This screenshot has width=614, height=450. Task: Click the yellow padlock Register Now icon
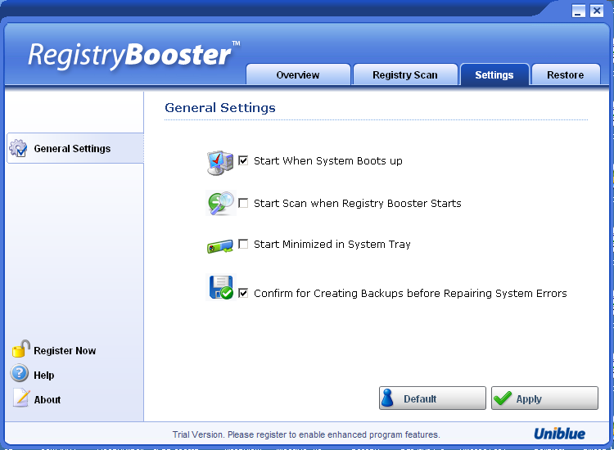tap(20, 349)
